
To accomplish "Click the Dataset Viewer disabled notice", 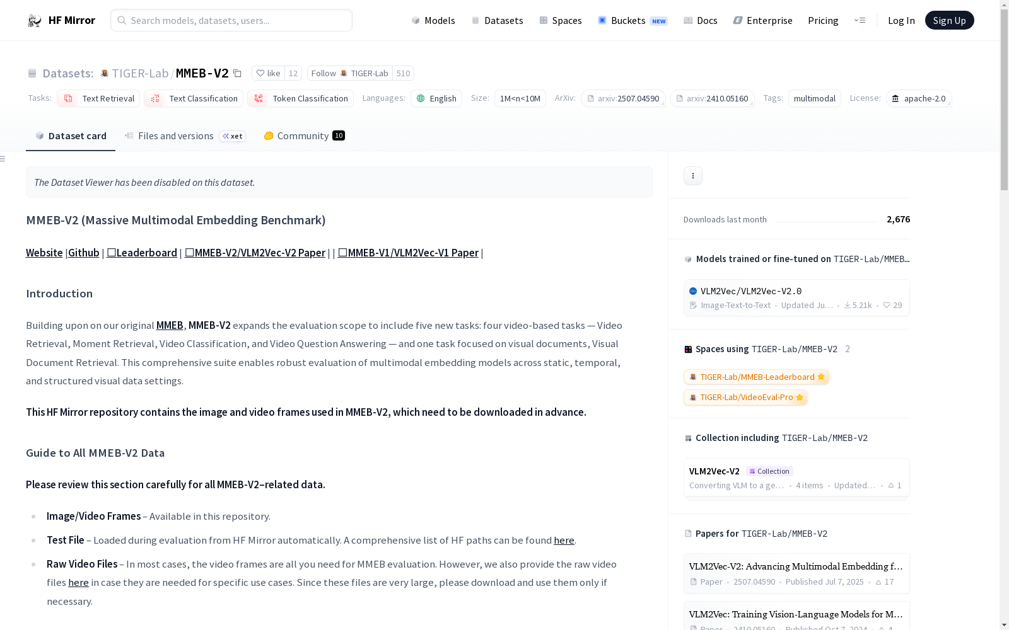I will pos(339,182).
